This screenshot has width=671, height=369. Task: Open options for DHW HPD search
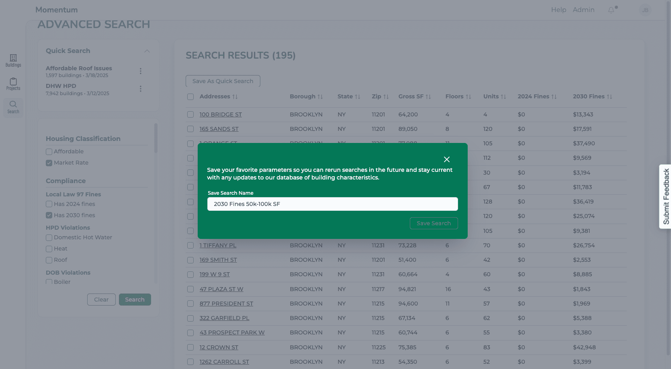141,89
